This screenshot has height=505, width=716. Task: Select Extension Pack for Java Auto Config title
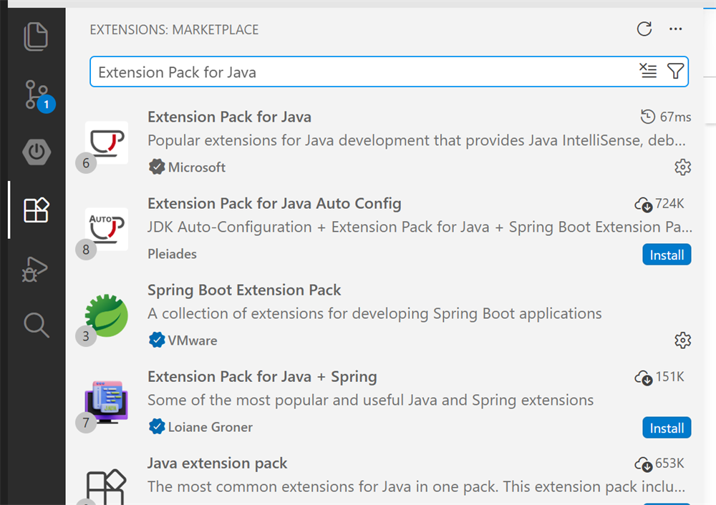coord(274,203)
